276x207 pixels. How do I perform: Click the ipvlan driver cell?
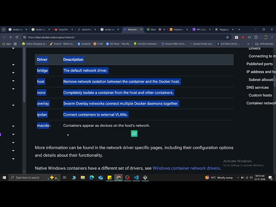click(42, 115)
